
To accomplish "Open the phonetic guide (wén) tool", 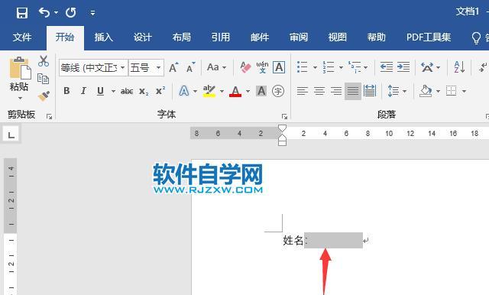I will tap(262, 67).
